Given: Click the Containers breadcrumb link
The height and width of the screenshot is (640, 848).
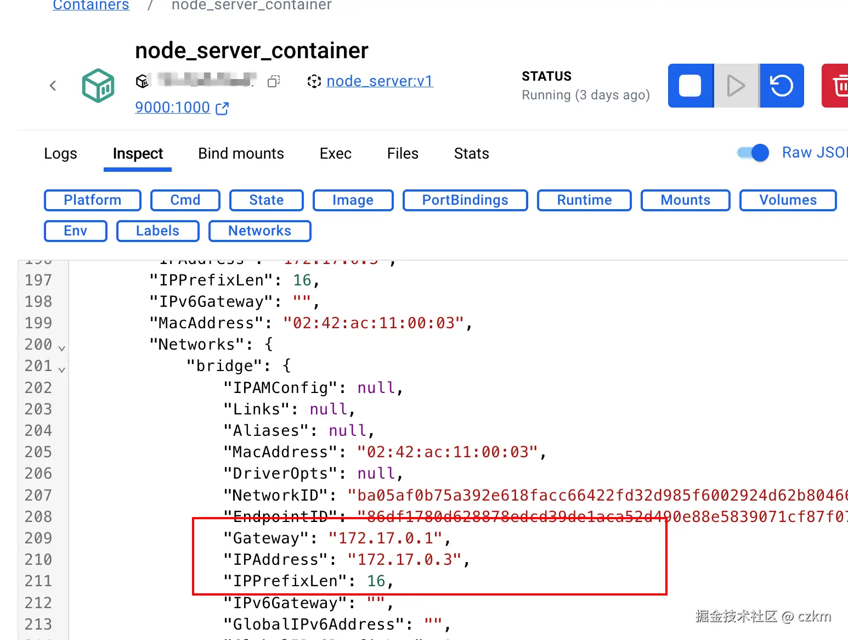Looking at the screenshot, I should pos(91,5).
